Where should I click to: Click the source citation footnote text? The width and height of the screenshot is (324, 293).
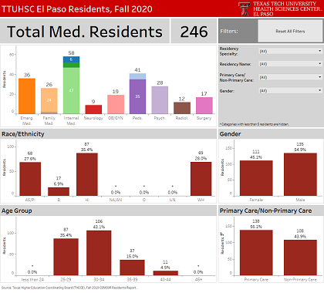coord(69,288)
